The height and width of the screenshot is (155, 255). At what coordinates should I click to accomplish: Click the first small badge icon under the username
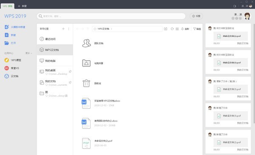point(233,18)
